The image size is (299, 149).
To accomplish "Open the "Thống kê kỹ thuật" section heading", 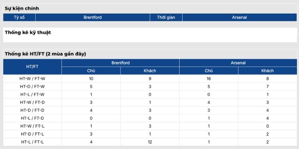I will (28, 32).
